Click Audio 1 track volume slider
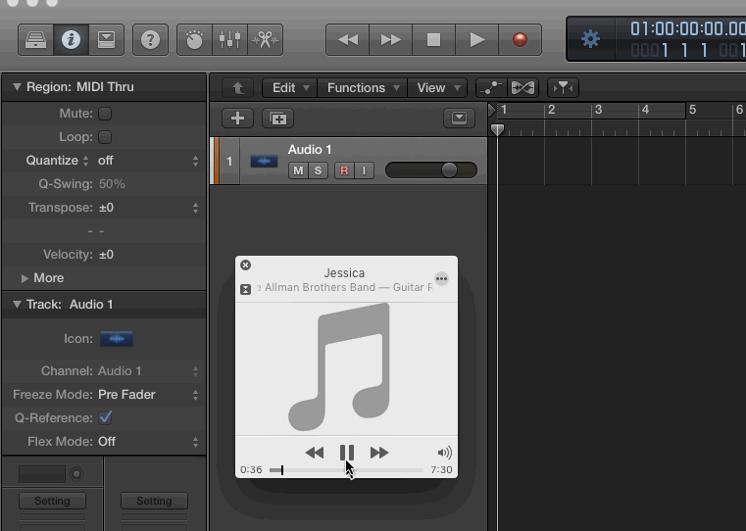The image size is (746, 531). tap(431, 170)
